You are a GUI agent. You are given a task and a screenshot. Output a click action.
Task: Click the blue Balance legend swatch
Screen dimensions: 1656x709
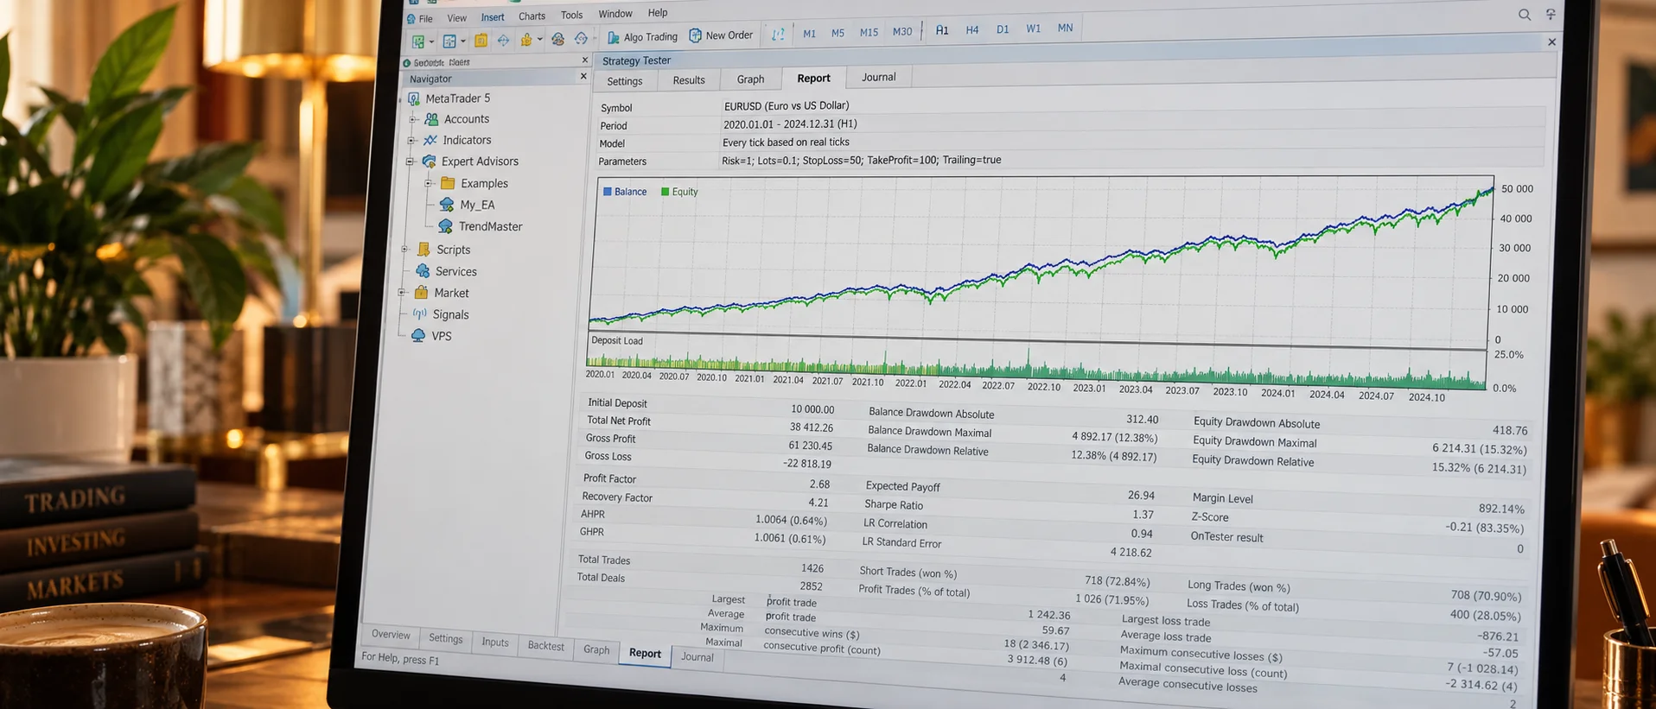[608, 192]
